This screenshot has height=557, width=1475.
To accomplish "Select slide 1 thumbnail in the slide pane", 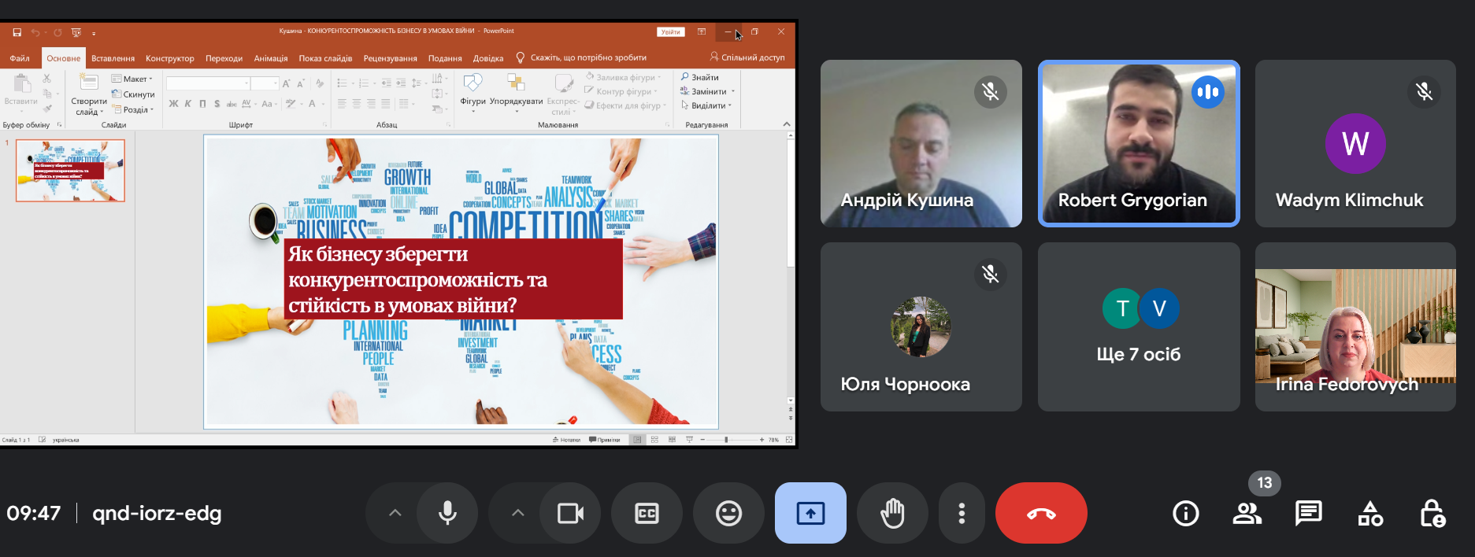I will 70,171.
